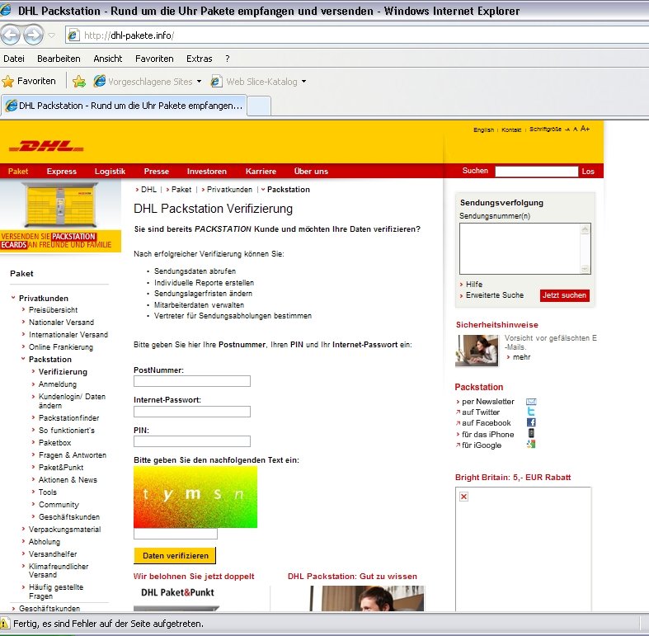Open the Vorgeschlagene Sites dropdown
This screenshot has height=636, width=649.
click(199, 82)
